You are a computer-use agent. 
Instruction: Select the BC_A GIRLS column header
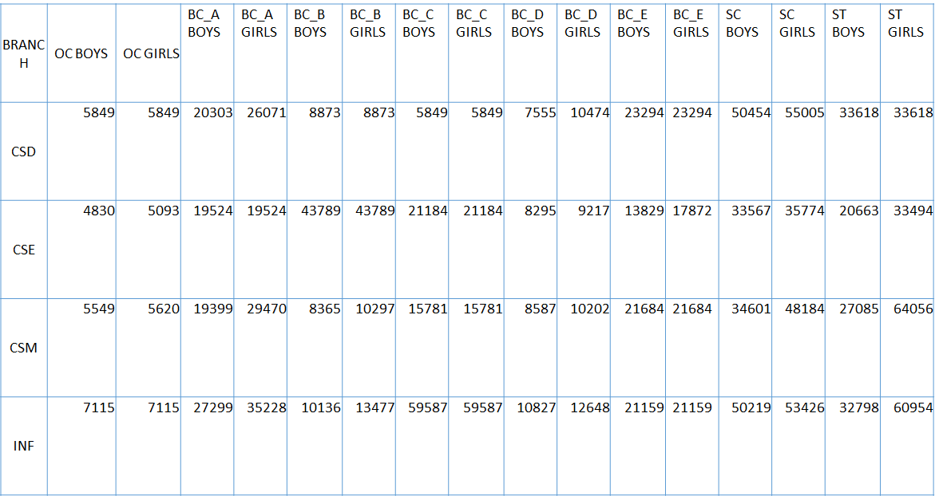click(x=261, y=53)
